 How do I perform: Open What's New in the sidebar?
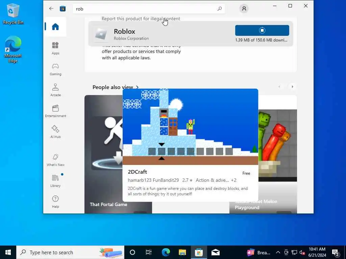pos(55,160)
